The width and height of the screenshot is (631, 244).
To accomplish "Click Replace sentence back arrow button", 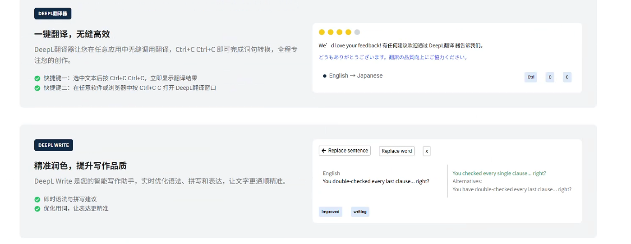I will tap(345, 151).
